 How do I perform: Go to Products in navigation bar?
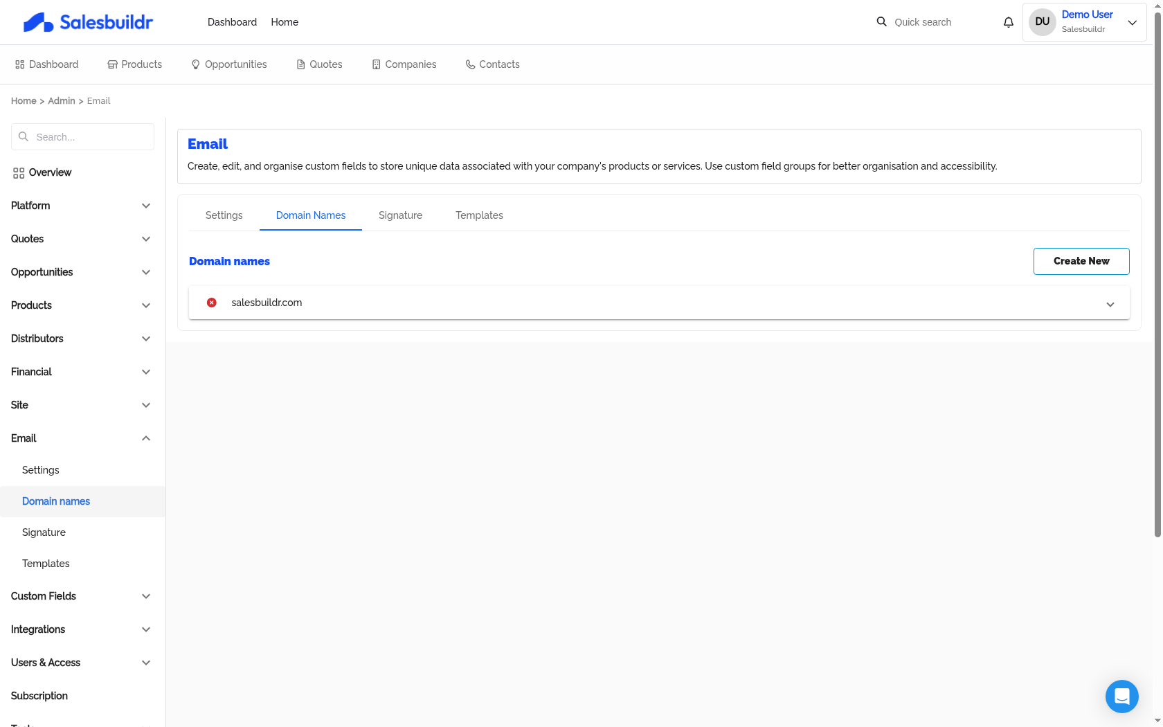pos(134,64)
